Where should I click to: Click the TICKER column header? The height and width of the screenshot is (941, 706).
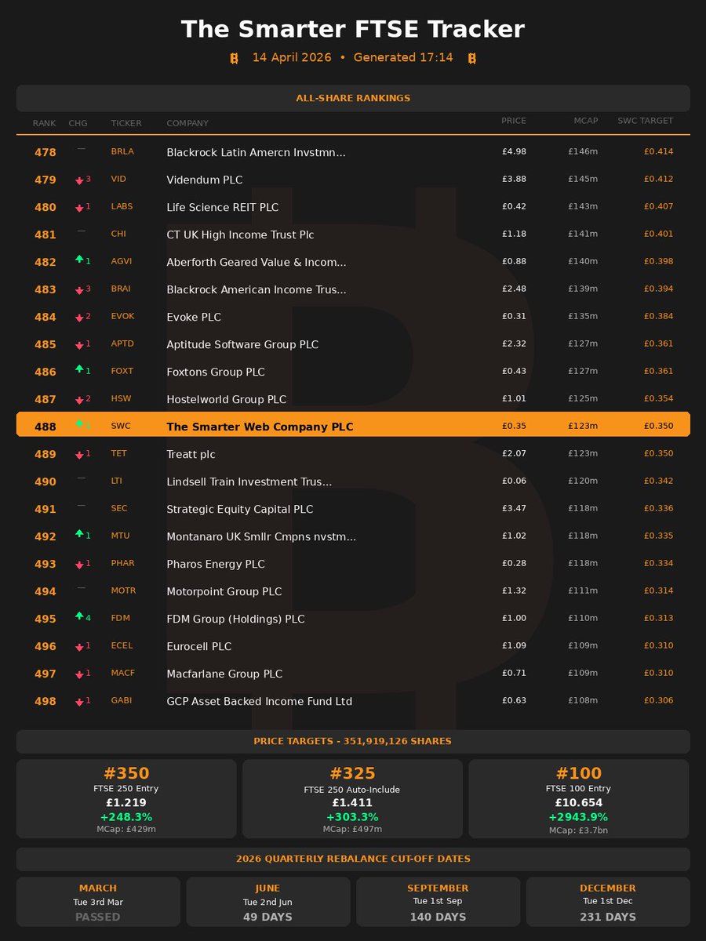point(126,122)
